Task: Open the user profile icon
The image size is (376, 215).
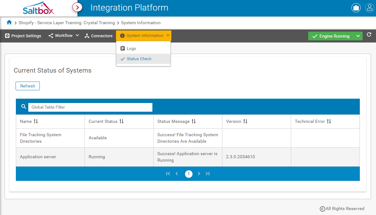Action: (369, 8)
